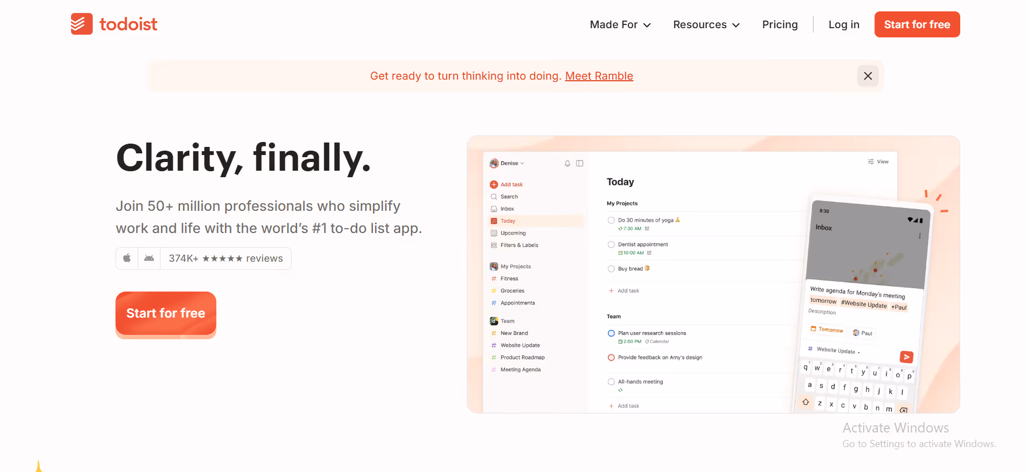
Task: Click the notifications bell icon
Action: [567, 163]
